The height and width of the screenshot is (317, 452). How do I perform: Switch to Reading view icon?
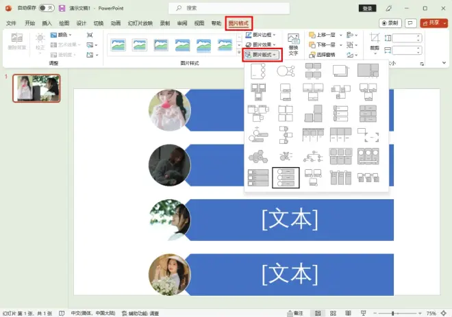(x=348, y=313)
